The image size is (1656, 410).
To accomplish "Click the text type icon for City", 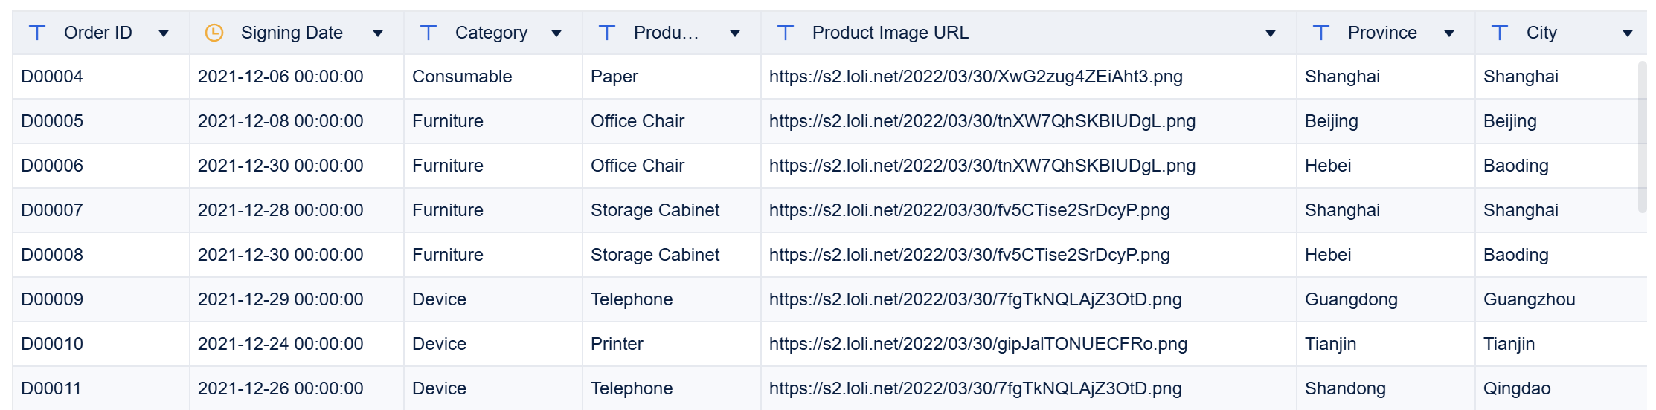I will 1500,33.
